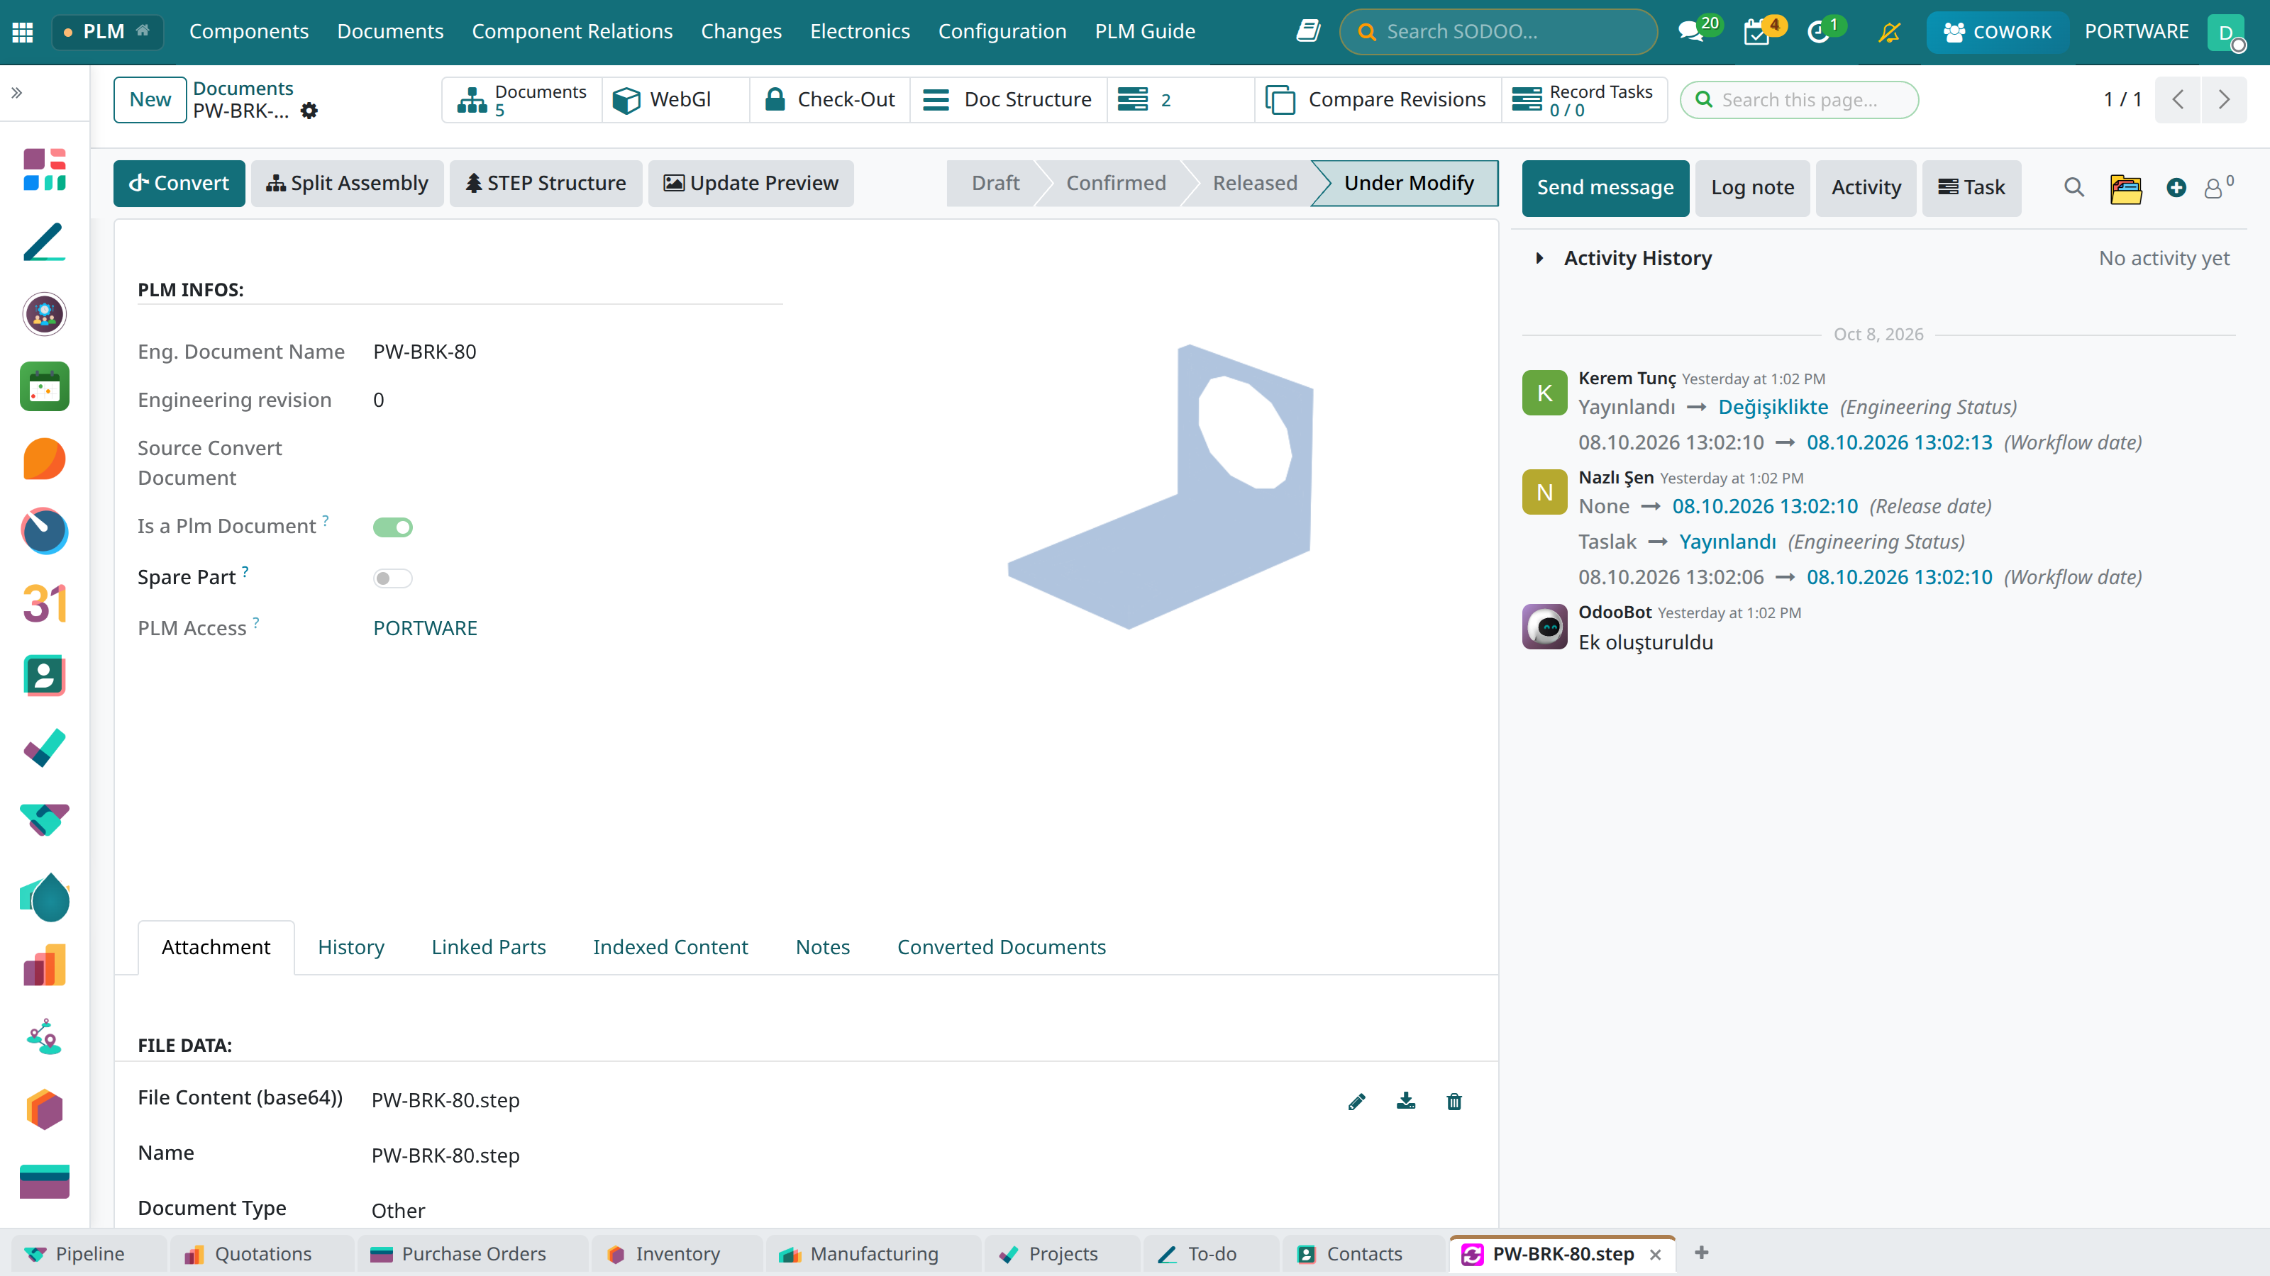Click the Update Preview button
Image resolution: width=2270 pixels, height=1276 pixels.
(751, 183)
